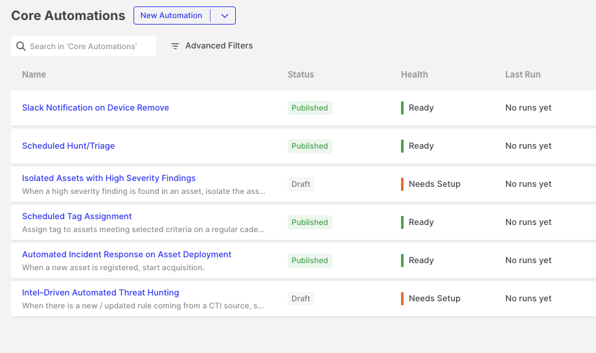596x353 pixels.
Task: Click Ready health in Scheduled Tag Assignment row
Action: coord(417,222)
